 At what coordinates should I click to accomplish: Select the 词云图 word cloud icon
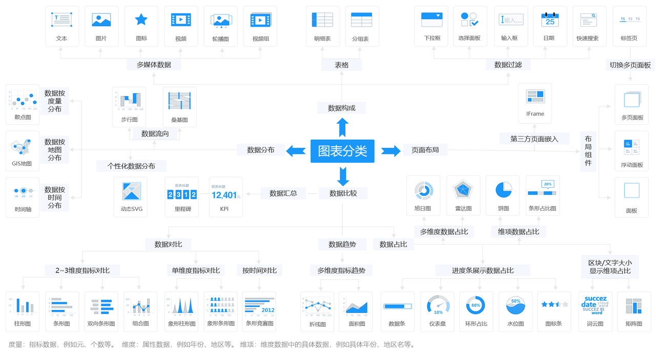coord(595,306)
